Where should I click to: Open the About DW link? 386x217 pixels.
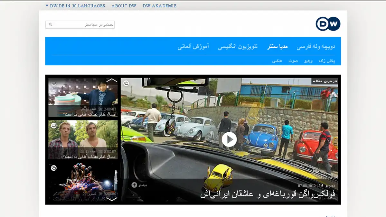tap(124, 6)
